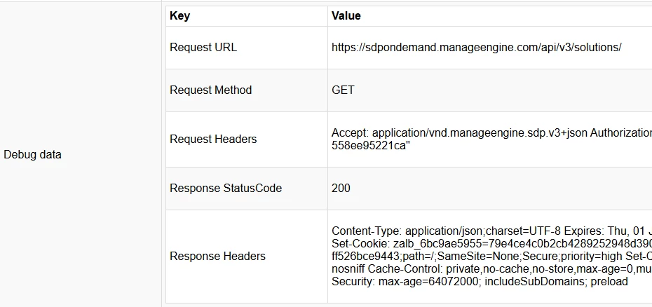The image size is (652, 307).
Task: Click the Debug data label
Action: coord(32,155)
